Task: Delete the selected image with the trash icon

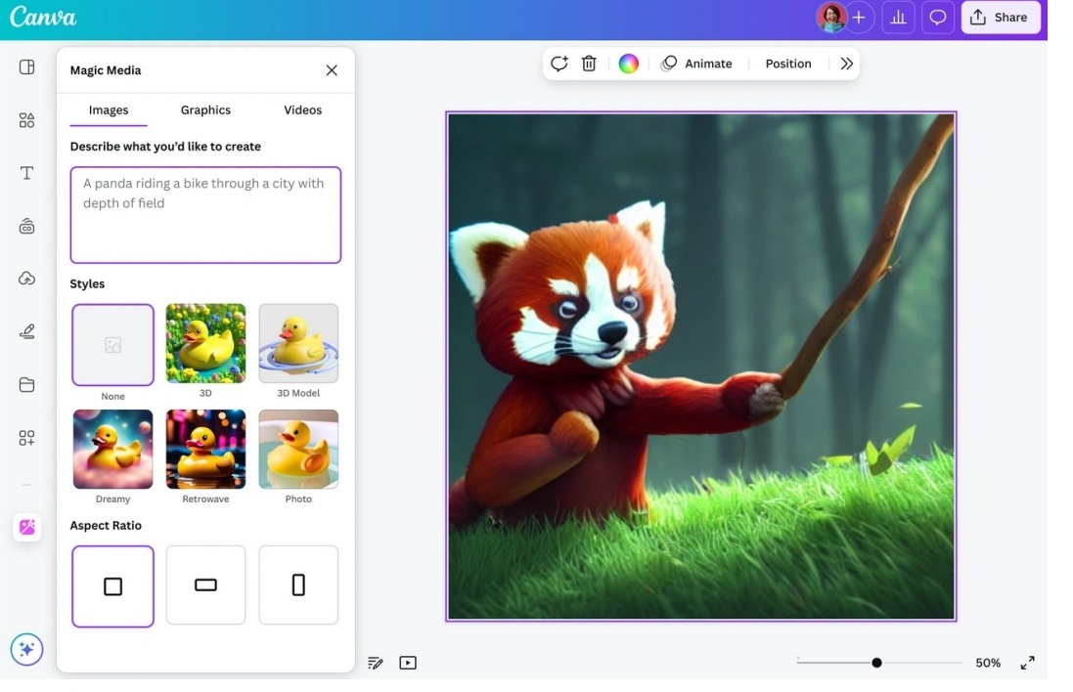Action: pyautogui.click(x=589, y=64)
